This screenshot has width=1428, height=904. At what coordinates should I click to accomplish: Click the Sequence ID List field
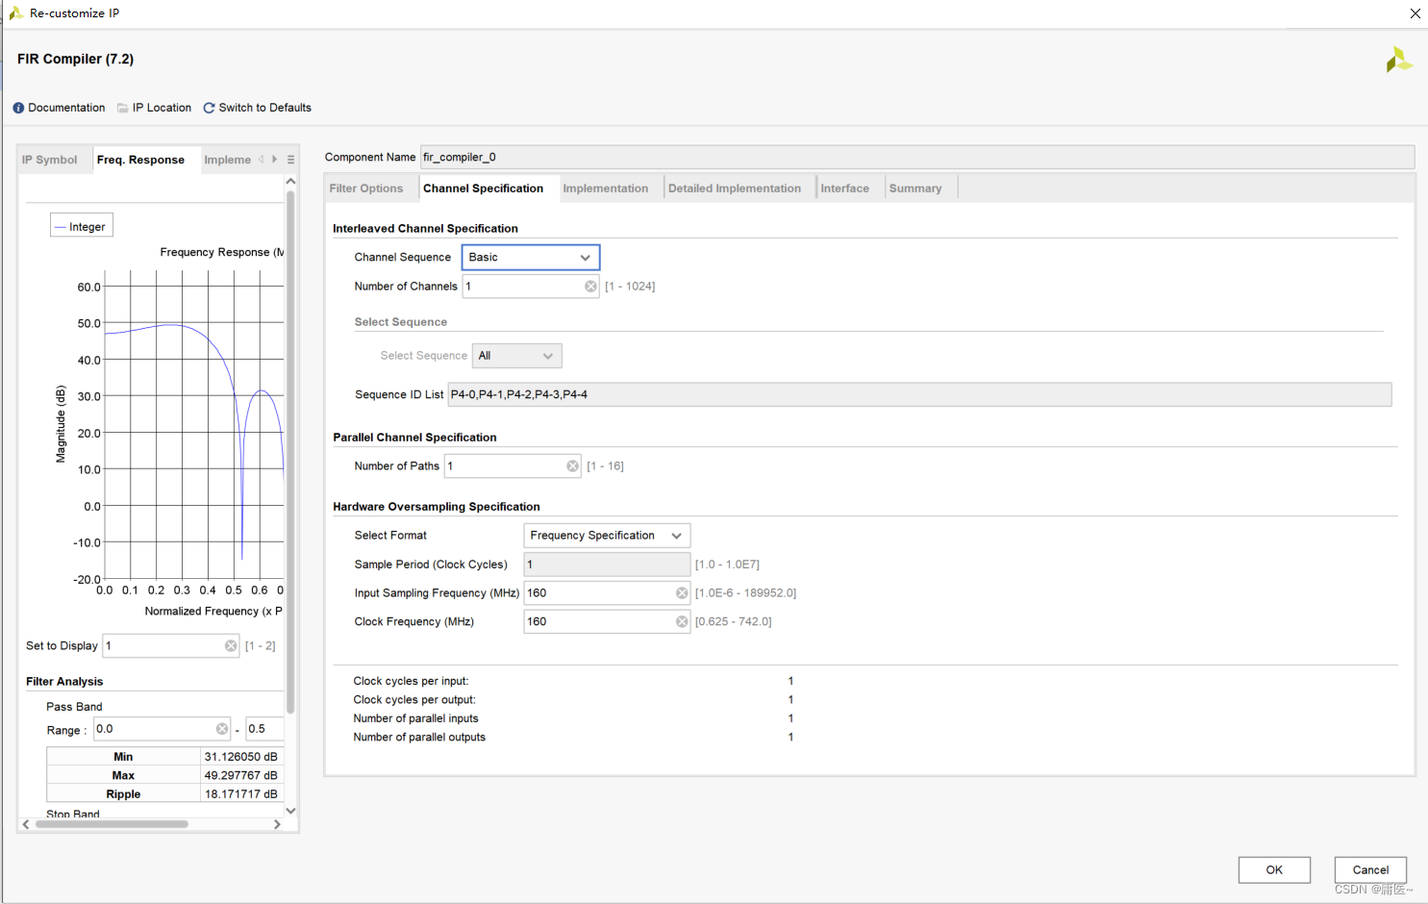pyautogui.click(x=919, y=394)
